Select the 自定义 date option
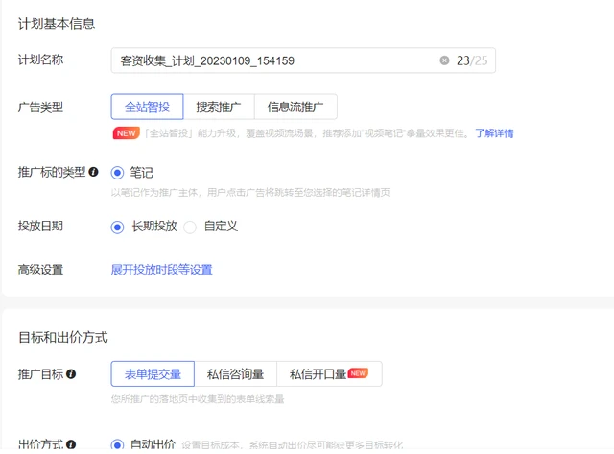Screen dimensions: 614x454 pyautogui.click(x=190, y=227)
